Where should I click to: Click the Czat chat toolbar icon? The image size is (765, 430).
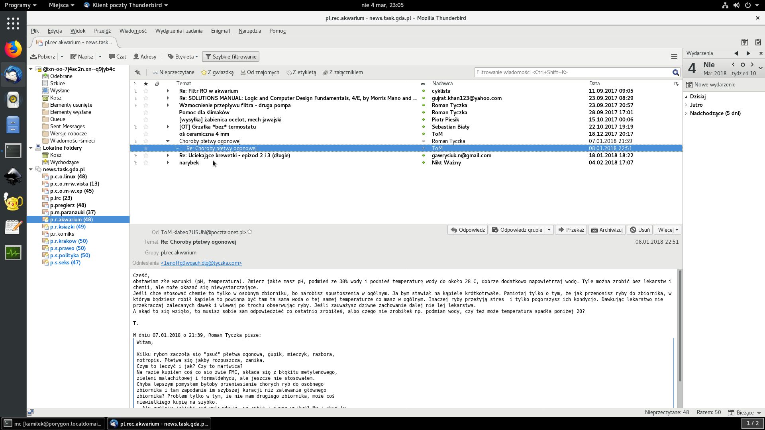118,57
